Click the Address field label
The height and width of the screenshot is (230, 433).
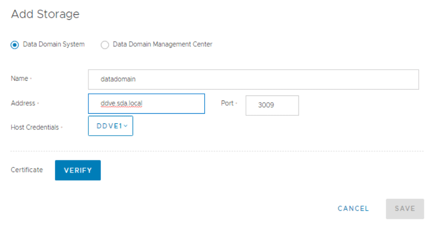23,103
